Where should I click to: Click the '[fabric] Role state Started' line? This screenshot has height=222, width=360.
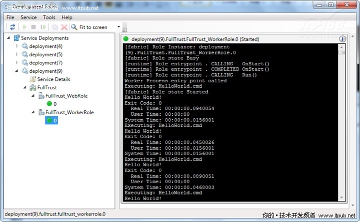(x=166, y=92)
